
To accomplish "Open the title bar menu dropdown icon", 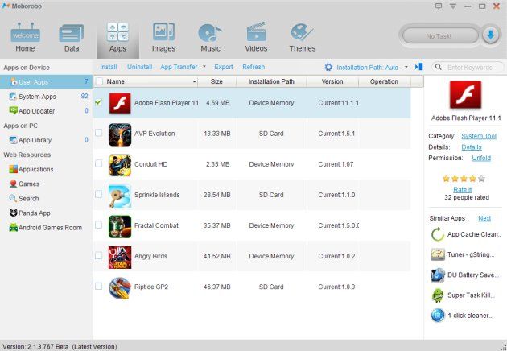I will click(453, 6).
